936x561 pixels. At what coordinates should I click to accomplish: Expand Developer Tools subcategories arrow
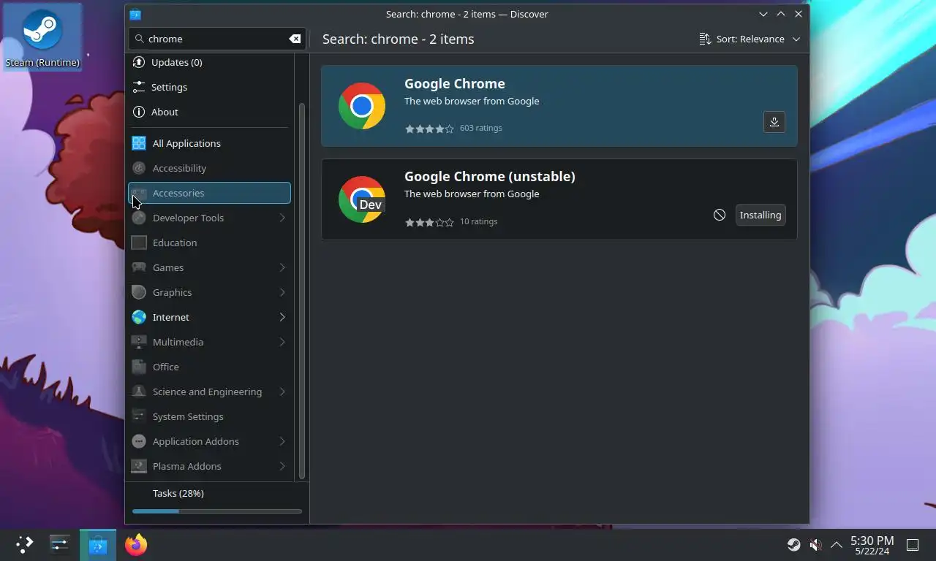click(282, 218)
